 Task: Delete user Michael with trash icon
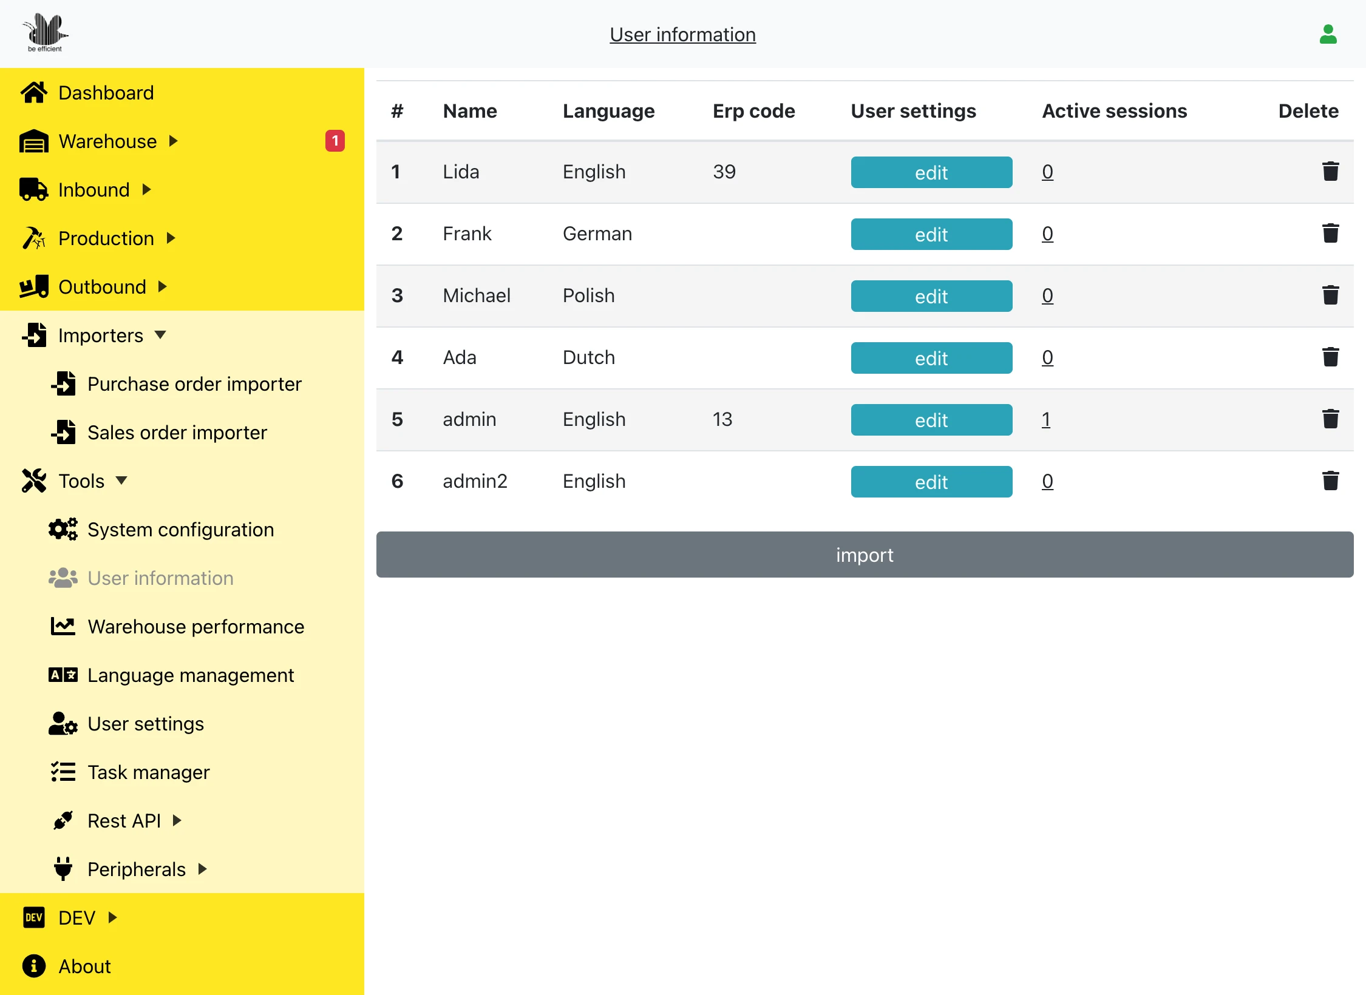click(1331, 295)
